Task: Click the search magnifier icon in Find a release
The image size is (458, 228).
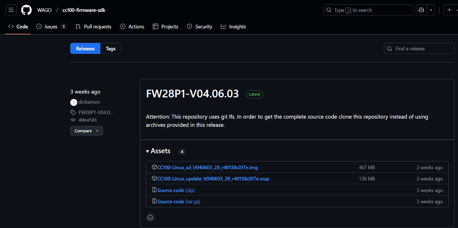Action: point(390,49)
